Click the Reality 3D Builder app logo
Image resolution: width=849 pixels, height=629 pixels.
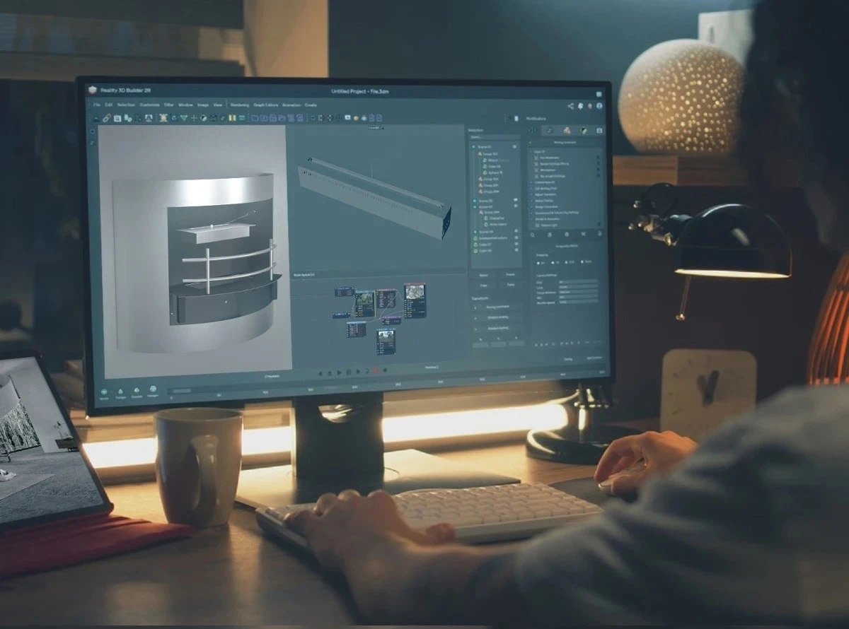point(92,90)
